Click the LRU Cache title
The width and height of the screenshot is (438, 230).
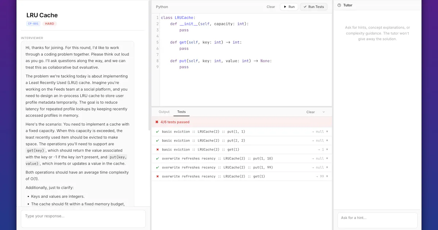(x=42, y=15)
